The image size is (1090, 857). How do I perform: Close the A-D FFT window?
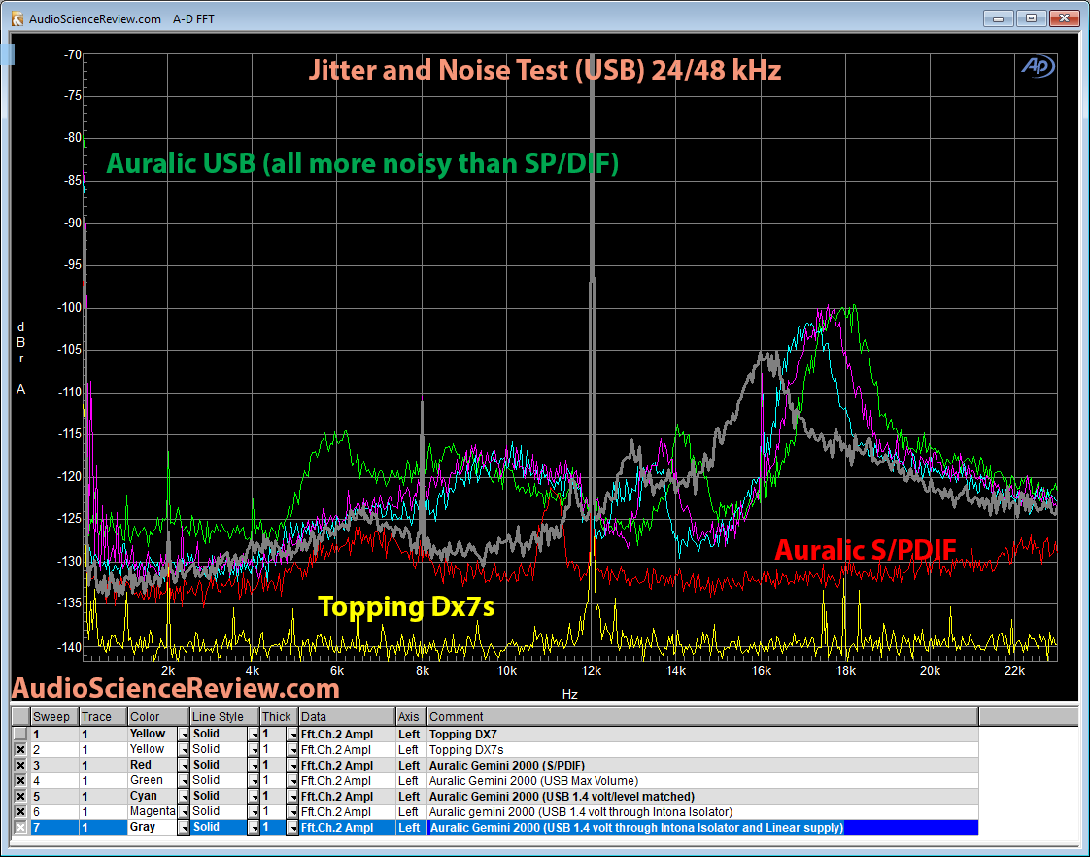[1065, 18]
